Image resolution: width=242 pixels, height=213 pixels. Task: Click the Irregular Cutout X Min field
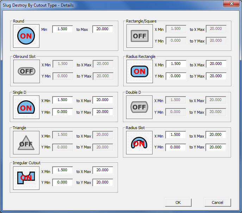pos(63,171)
